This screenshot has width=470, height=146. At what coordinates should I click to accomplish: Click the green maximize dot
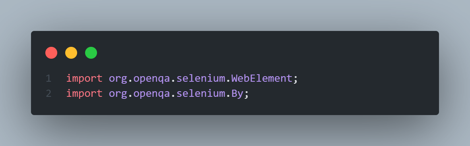click(91, 53)
